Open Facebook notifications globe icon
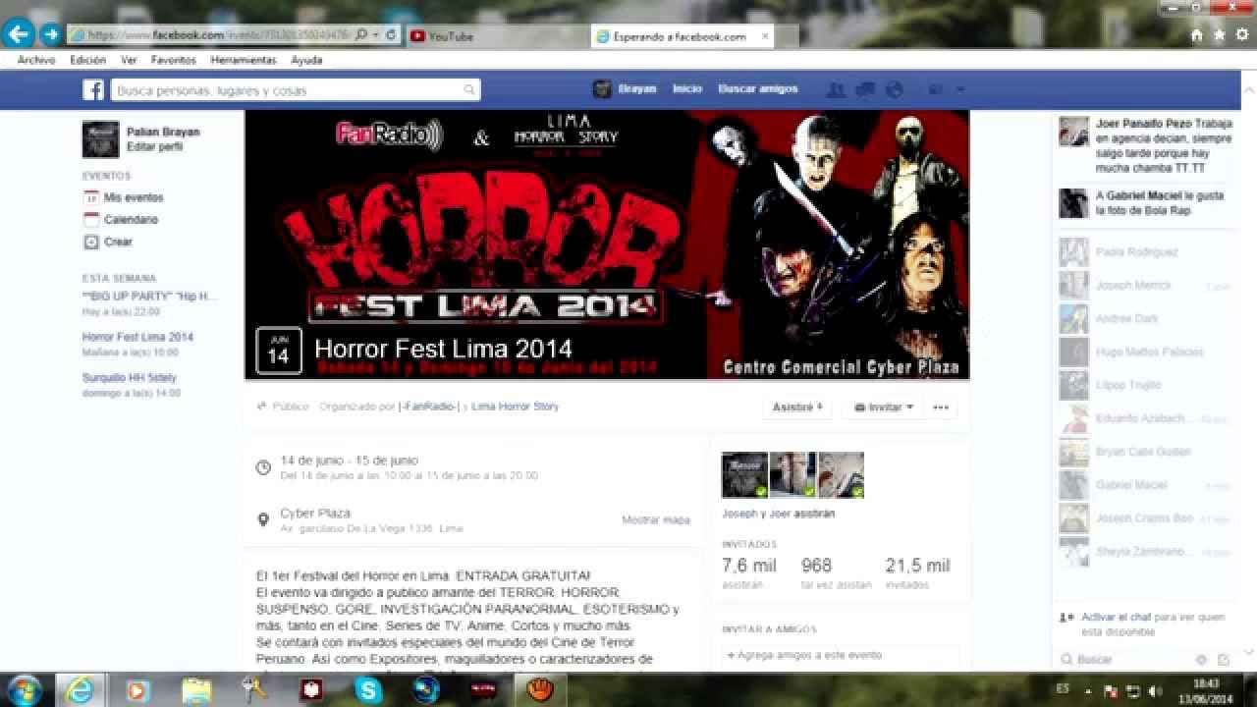The width and height of the screenshot is (1257, 707). click(x=894, y=89)
